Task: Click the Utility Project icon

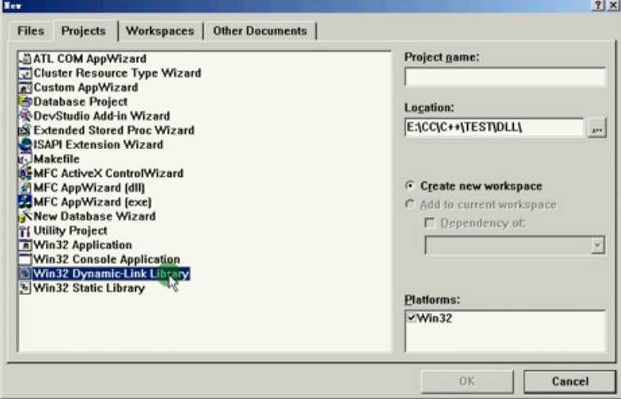Action: pos(25,230)
